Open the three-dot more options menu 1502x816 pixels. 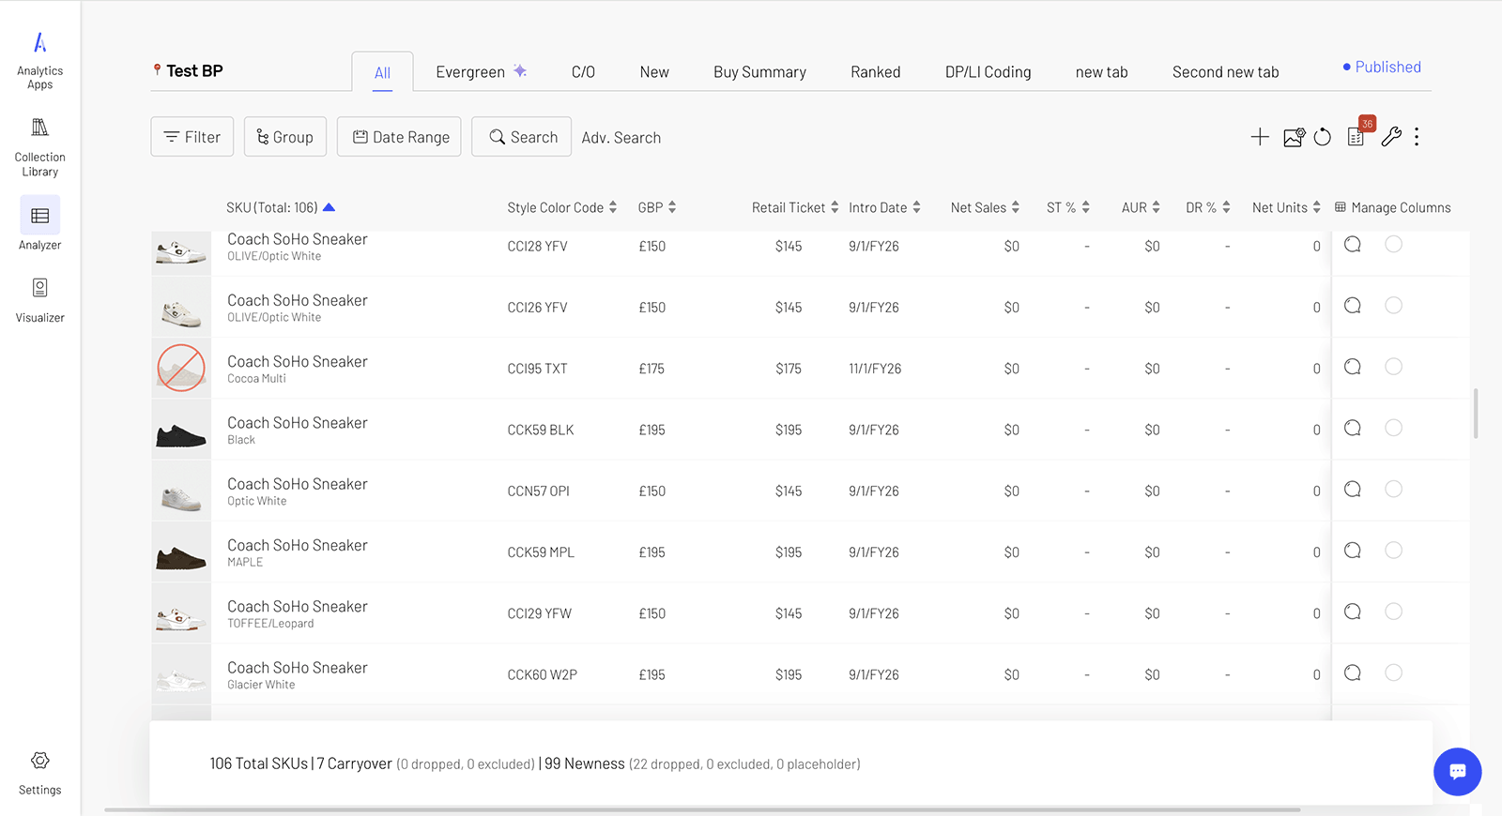click(x=1417, y=137)
